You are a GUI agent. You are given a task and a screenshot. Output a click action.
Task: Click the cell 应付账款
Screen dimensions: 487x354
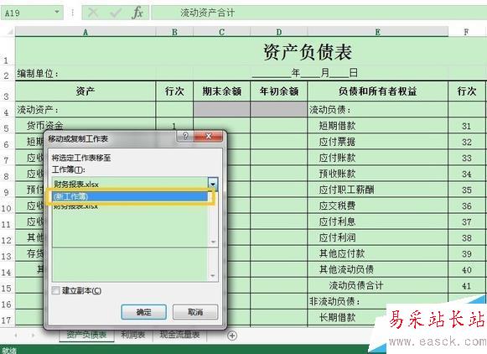[x=377, y=158]
